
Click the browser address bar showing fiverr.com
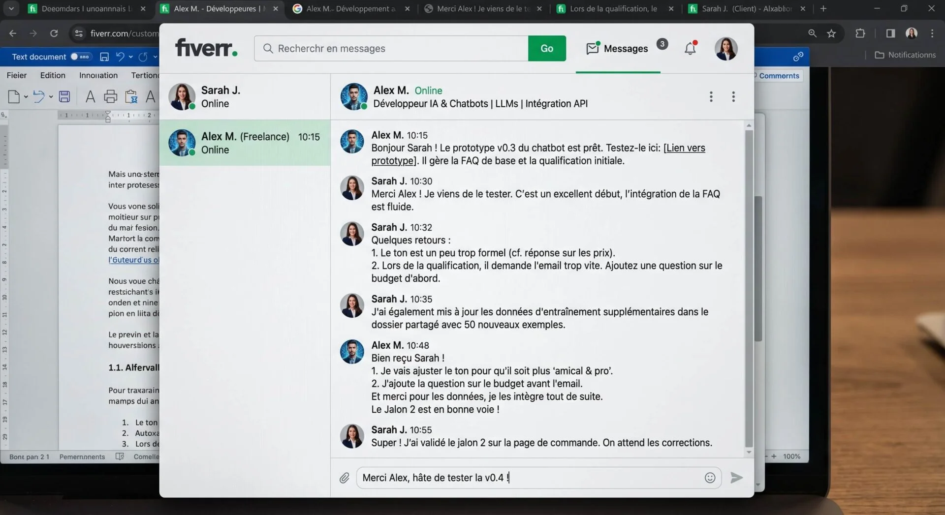(124, 33)
